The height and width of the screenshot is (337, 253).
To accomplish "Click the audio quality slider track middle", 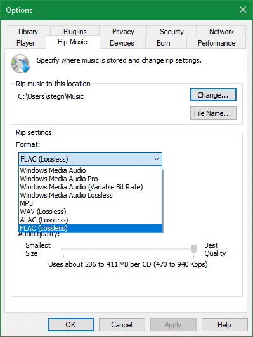I will (129, 249).
